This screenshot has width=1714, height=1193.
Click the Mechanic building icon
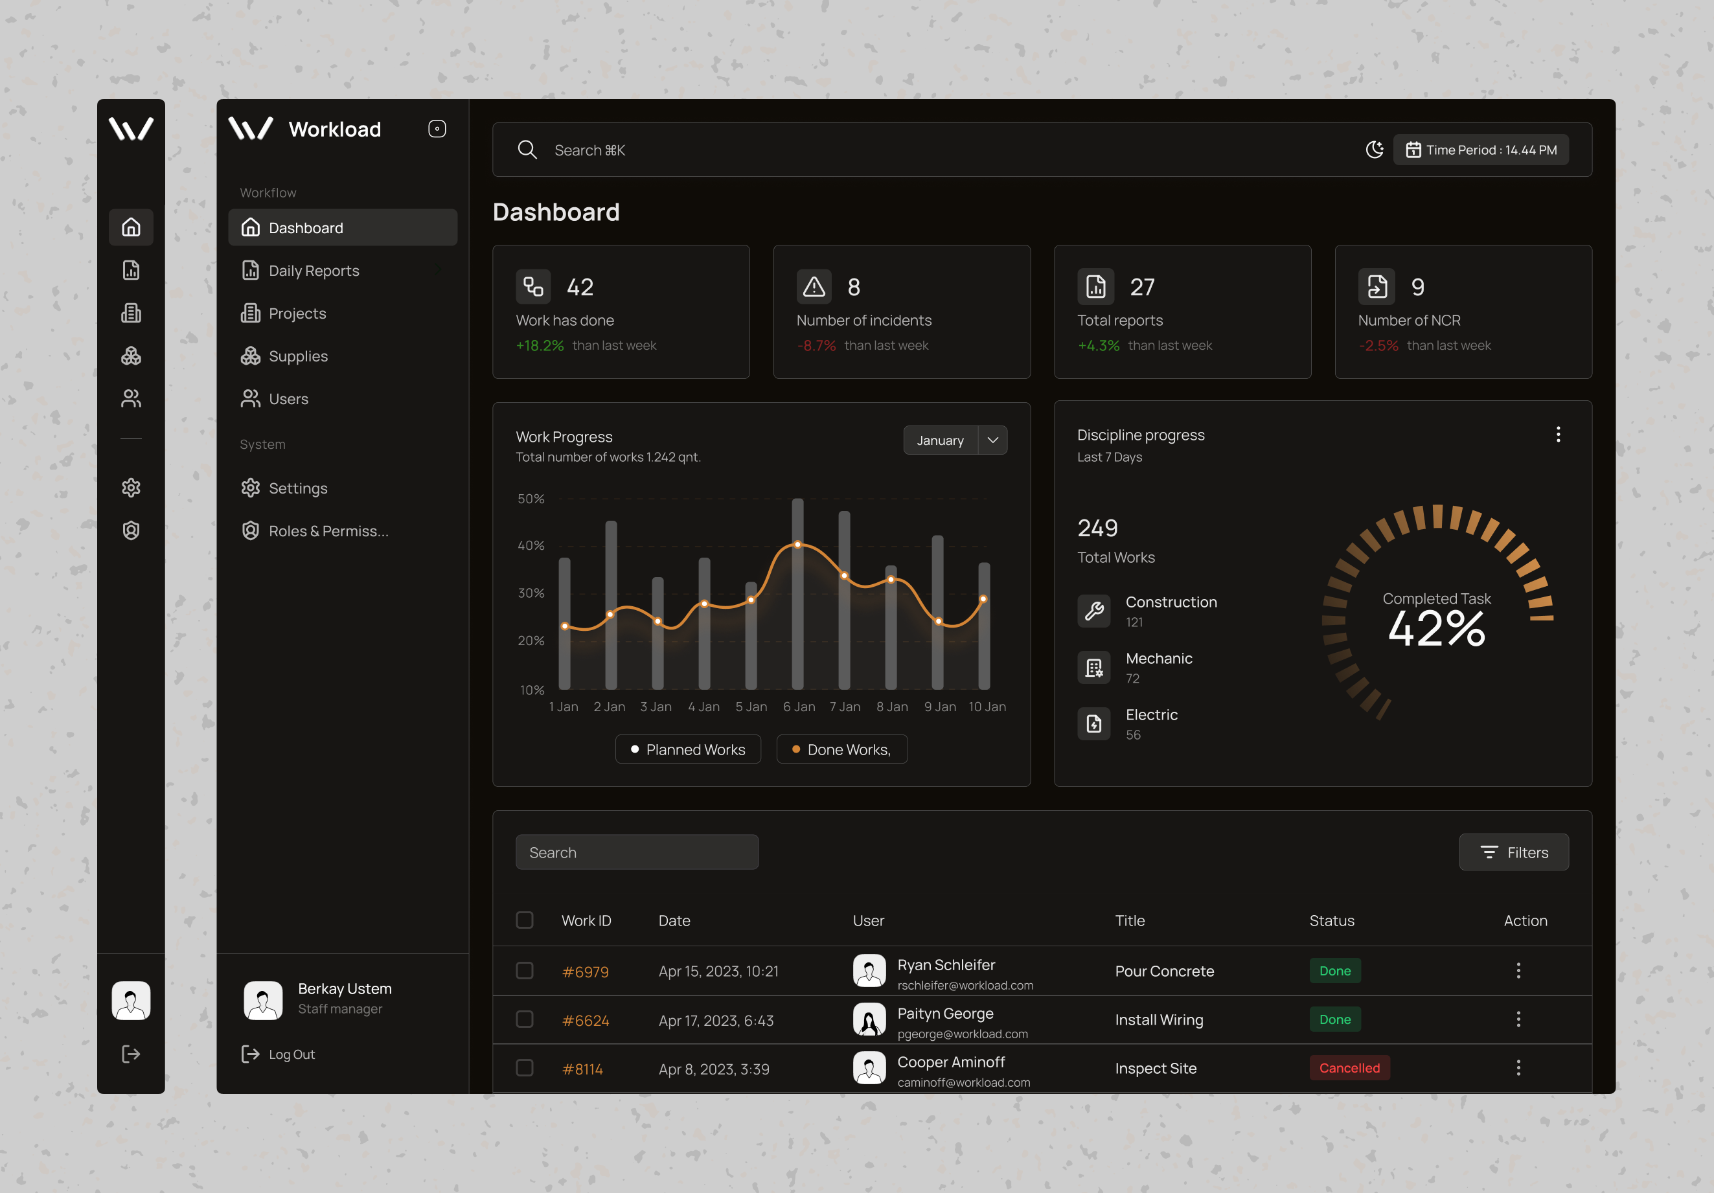(1093, 668)
